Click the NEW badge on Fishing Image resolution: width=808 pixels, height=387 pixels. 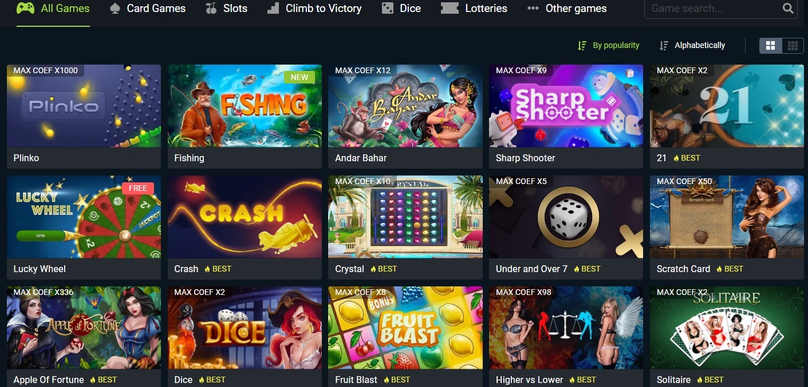coord(299,77)
